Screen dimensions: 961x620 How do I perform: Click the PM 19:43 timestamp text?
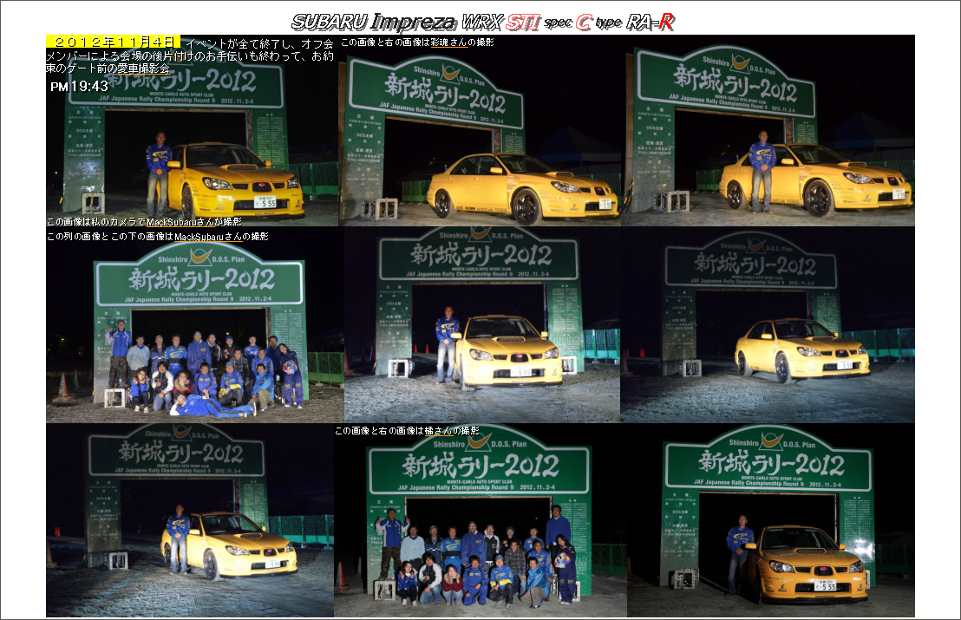79,87
